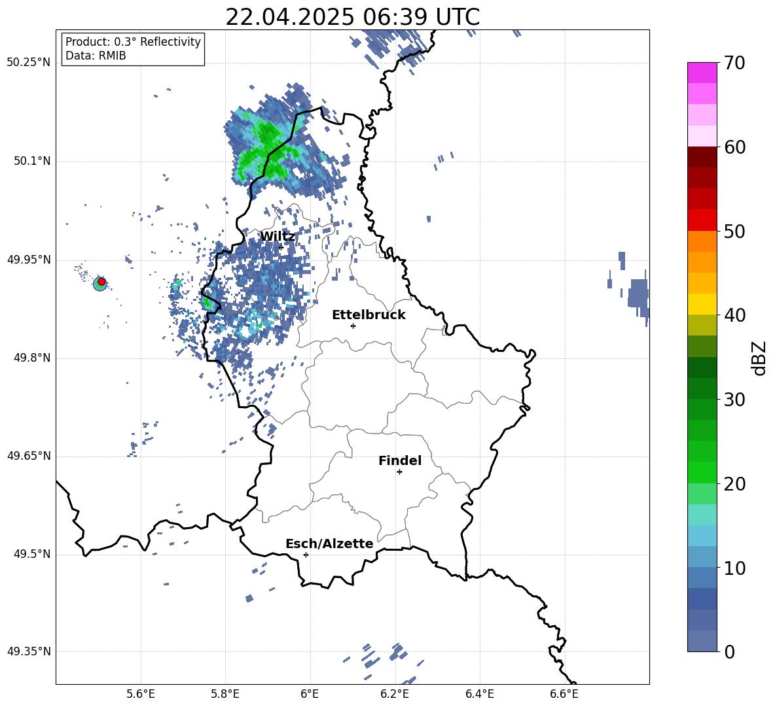Click the red radar site marker
The image size is (775, 707).
tap(101, 282)
